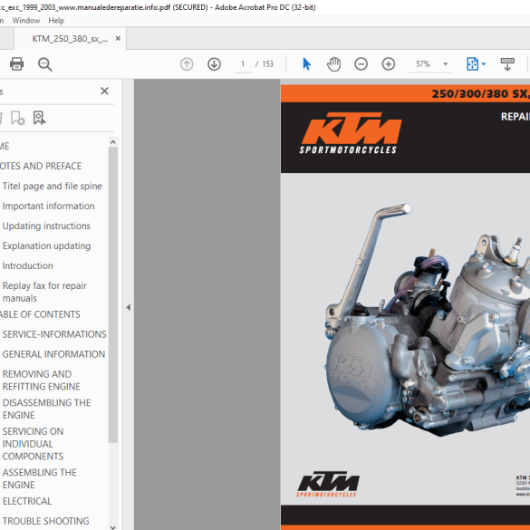Viewport: 530px width, 530px height.
Task: Activate the Hand pan tool
Action: (x=333, y=64)
